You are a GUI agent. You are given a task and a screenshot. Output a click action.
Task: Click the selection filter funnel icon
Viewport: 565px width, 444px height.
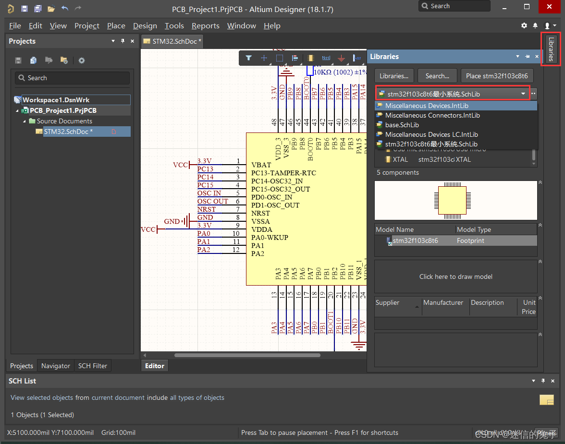pyautogui.click(x=248, y=58)
